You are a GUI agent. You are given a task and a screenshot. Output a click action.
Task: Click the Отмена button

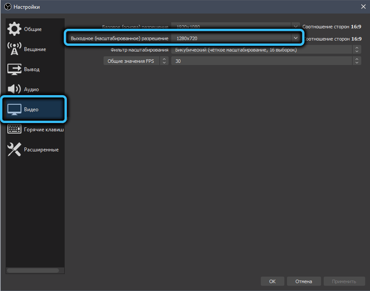304,281
